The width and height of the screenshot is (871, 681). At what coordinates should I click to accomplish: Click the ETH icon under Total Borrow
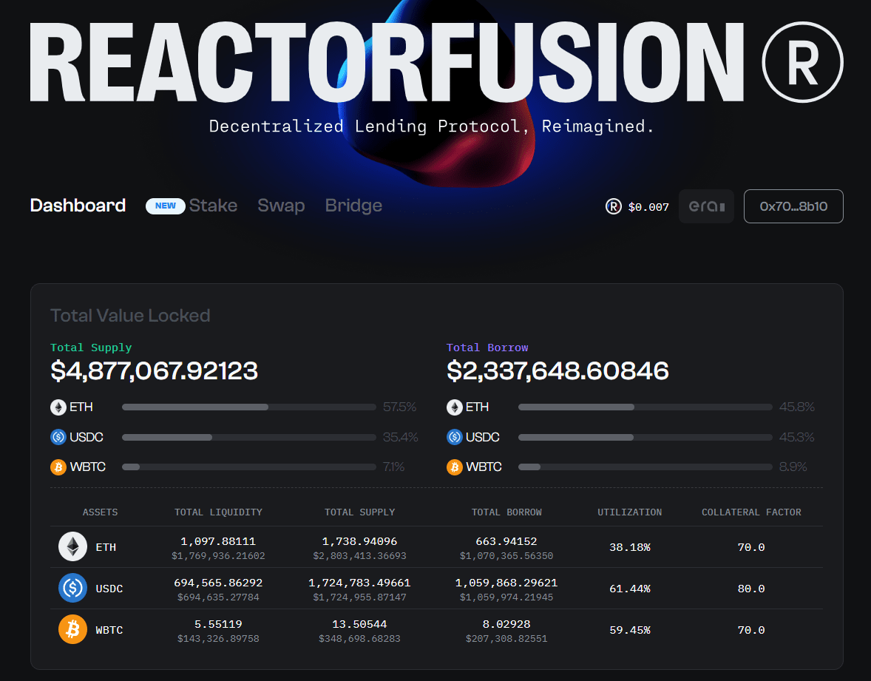[455, 407]
